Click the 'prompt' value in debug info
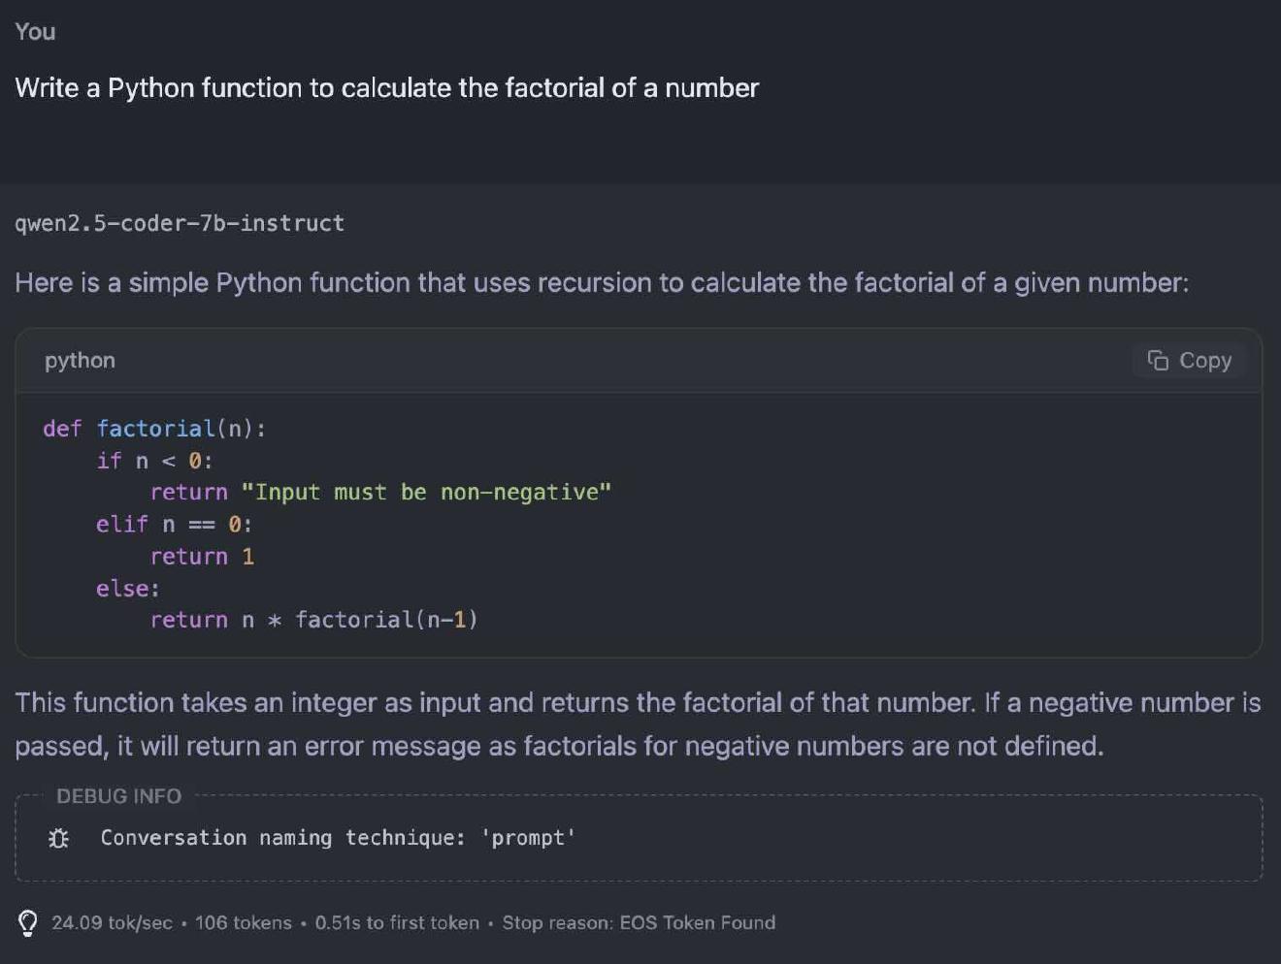Image resolution: width=1281 pixels, height=964 pixels. (529, 837)
